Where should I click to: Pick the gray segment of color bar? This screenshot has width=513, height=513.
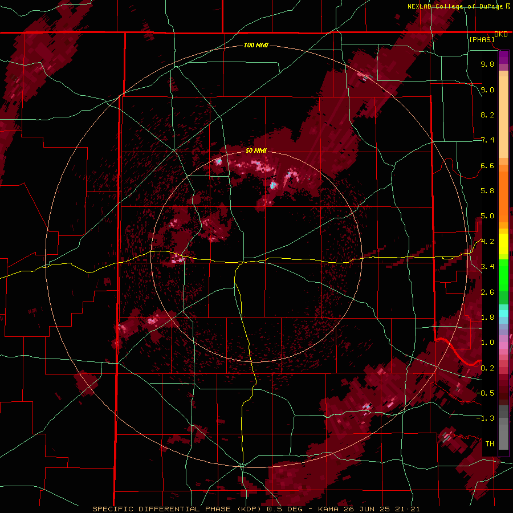click(x=503, y=428)
